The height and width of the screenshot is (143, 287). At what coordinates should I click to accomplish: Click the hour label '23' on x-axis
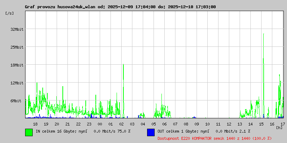point(89,124)
